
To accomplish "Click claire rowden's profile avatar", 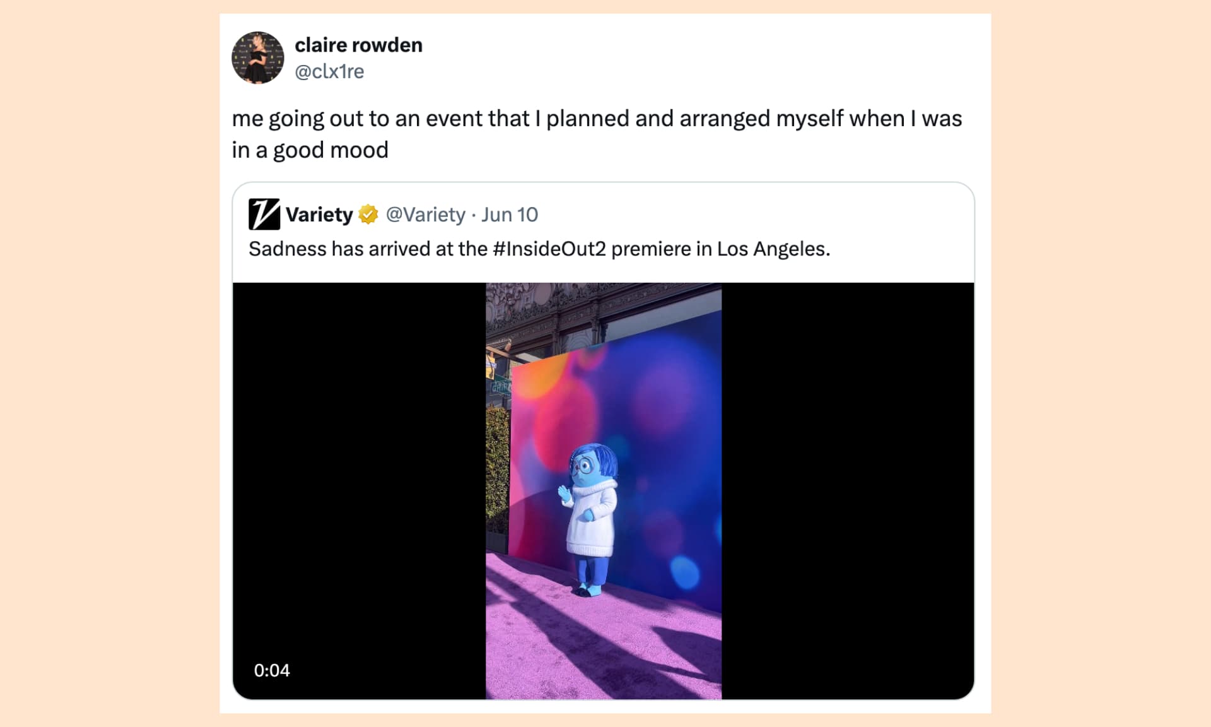I will pyautogui.click(x=257, y=58).
